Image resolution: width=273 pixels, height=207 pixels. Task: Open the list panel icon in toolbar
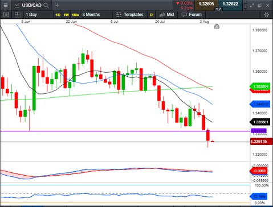click(x=6, y=15)
